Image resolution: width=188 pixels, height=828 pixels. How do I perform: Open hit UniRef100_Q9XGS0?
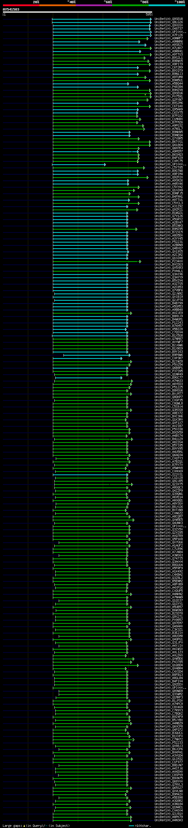[x=169, y=25]
